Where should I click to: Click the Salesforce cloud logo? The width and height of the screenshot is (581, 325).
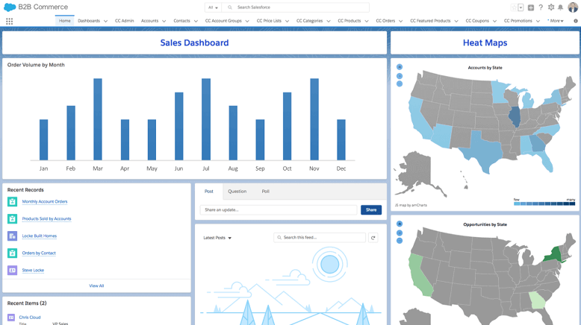(x=10, y=7)
